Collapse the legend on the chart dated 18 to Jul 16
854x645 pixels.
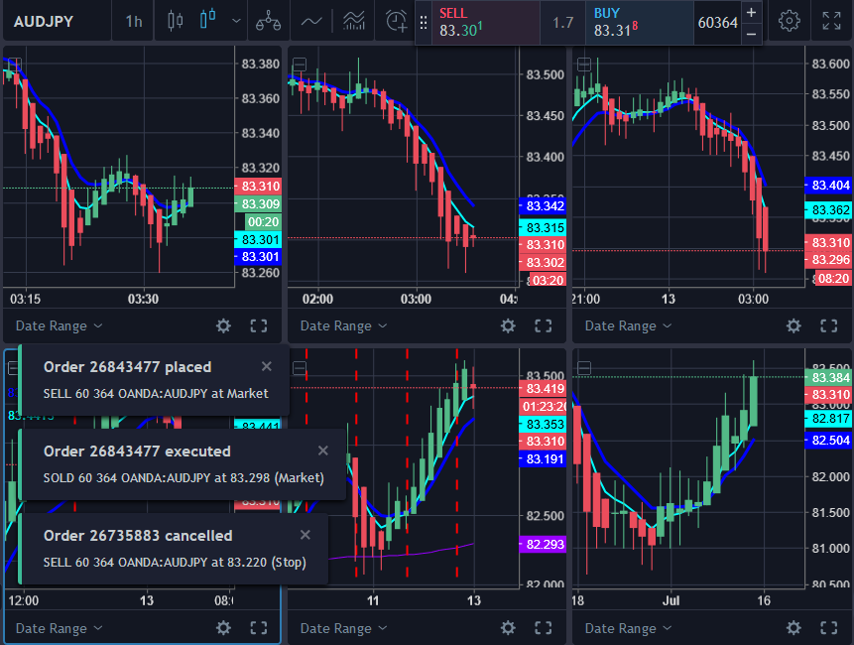(584, 368)
